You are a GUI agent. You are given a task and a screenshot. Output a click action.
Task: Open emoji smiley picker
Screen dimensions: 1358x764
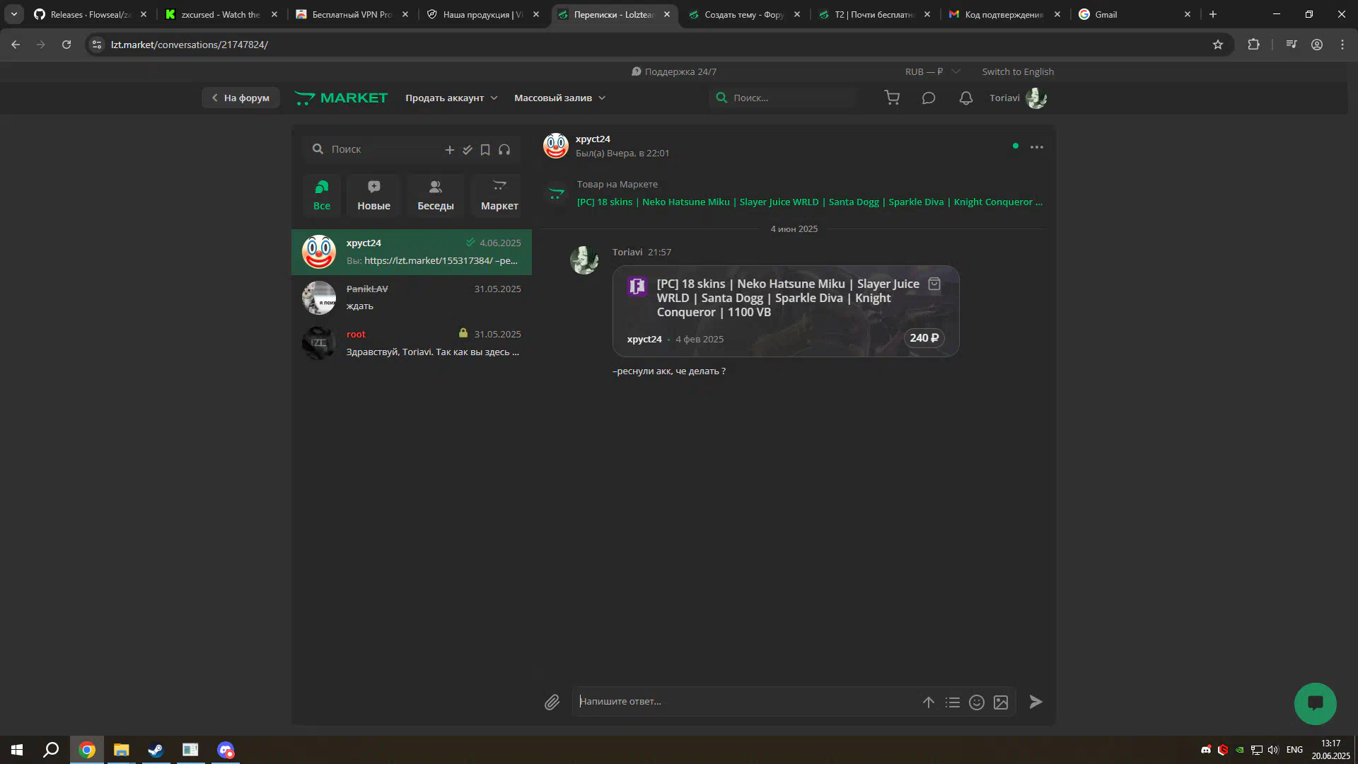977,702
